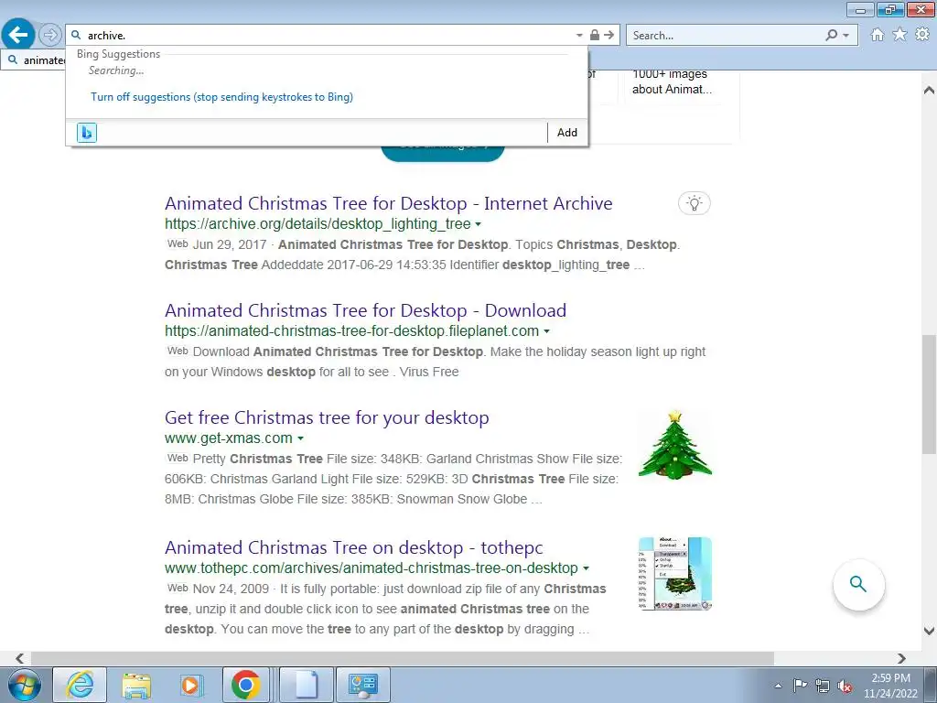Expand the fileplanet.com URL dropdown arrow
Image resolution: width=937 pixels, height=703 pixels.
546,331
